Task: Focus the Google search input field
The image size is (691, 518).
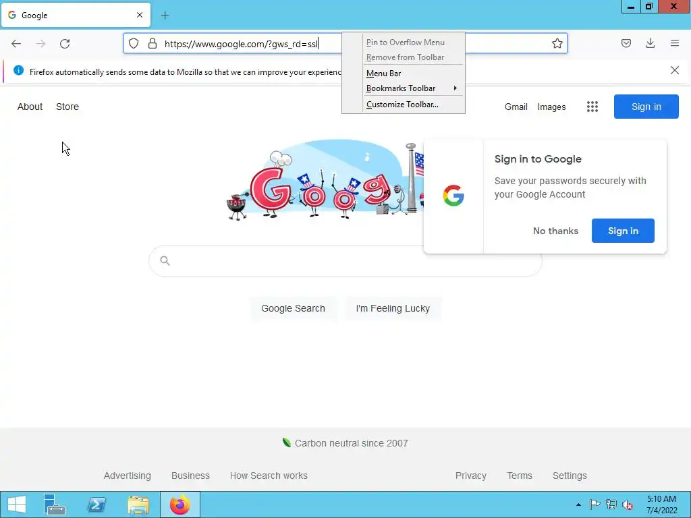Action: 345,261
